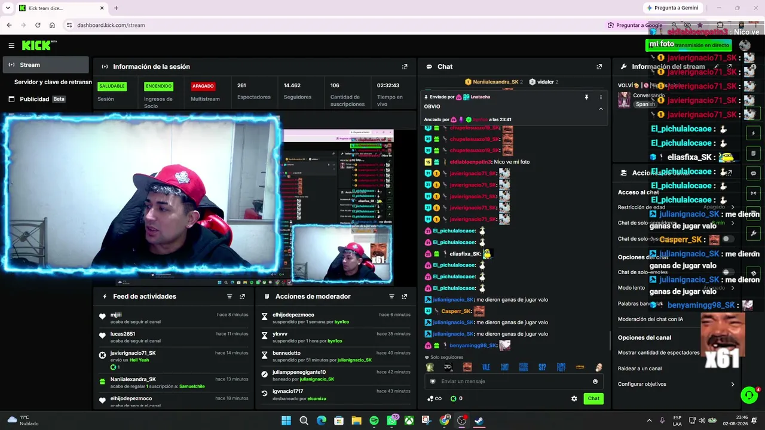Open the support headset chat bubble
The width and height of the screenshot is (765, 430).
point(749,395)
